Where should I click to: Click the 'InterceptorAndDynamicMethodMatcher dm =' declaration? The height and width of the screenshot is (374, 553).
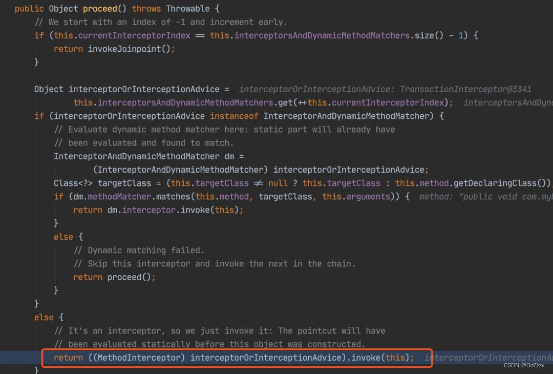[149, 156]
